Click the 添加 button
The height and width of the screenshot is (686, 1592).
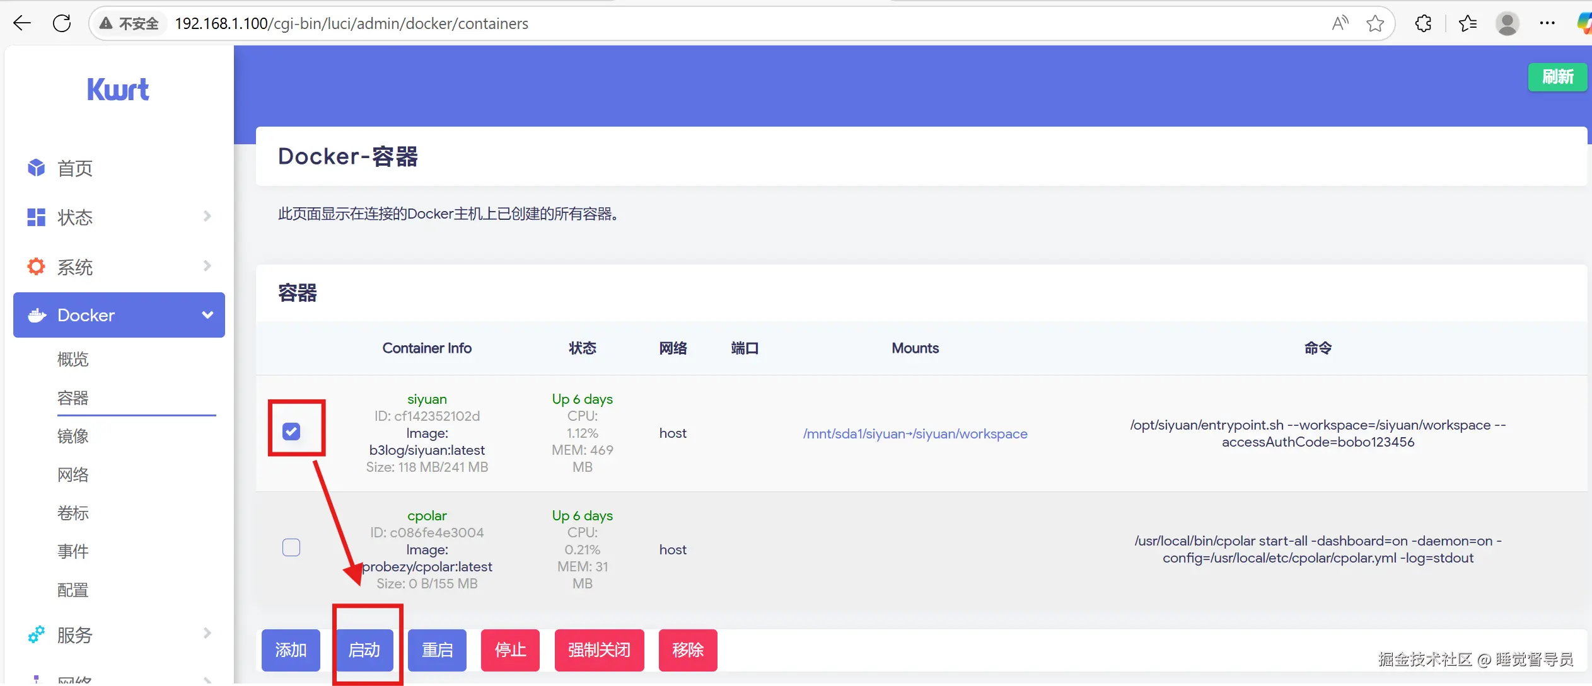tap(291, 649)
